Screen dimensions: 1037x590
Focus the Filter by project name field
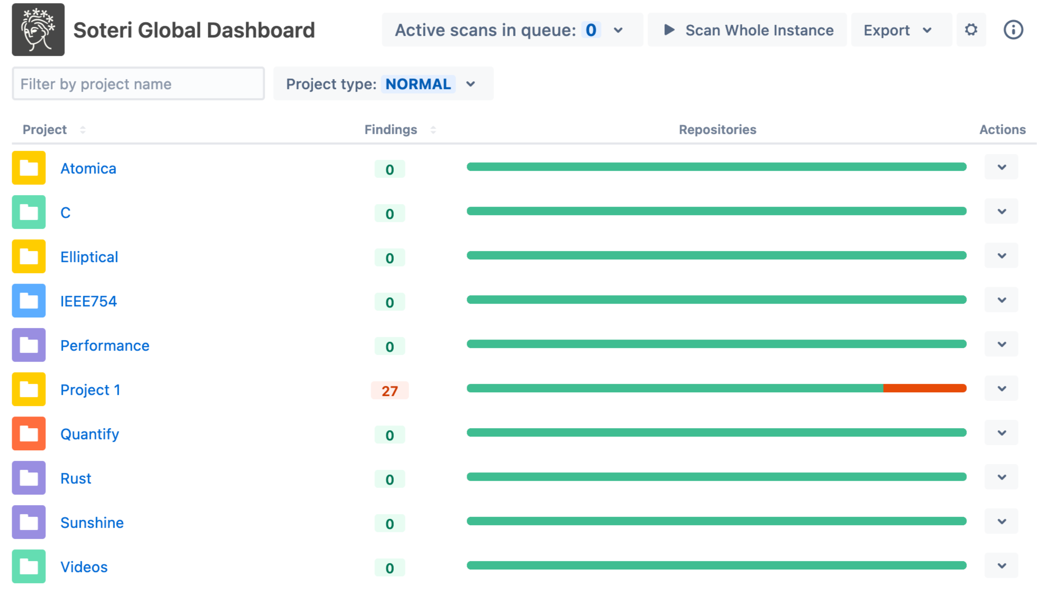coord(138,84)
